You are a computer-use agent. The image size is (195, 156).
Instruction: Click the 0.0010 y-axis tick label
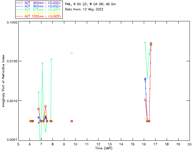click(12, 101)
